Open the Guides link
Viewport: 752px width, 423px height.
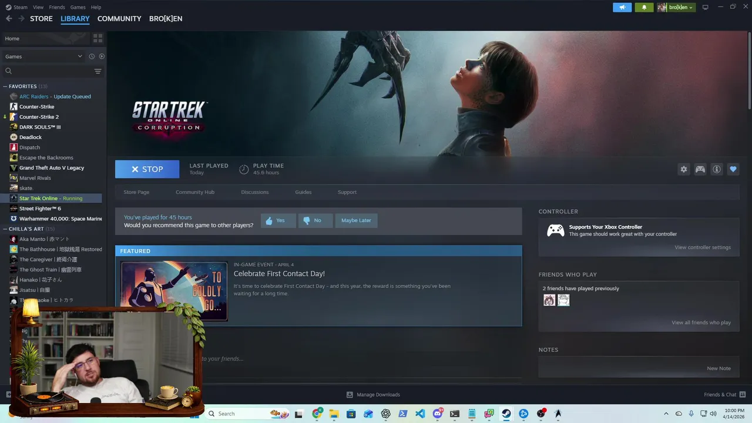click(303, 192)
